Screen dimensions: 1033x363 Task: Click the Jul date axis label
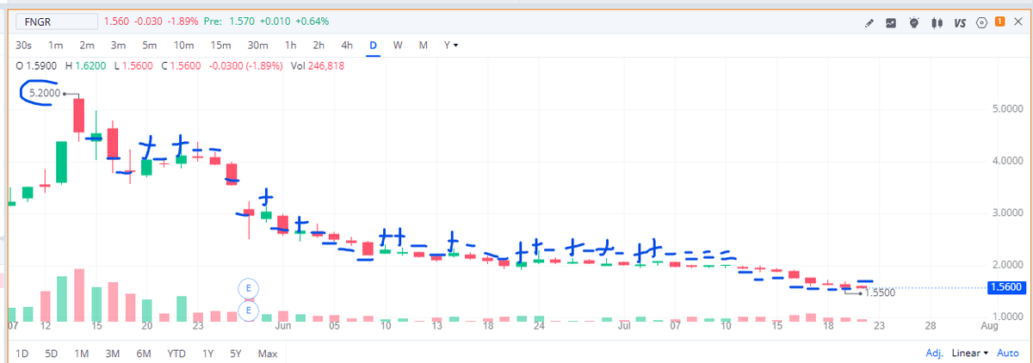coord(625,327)
